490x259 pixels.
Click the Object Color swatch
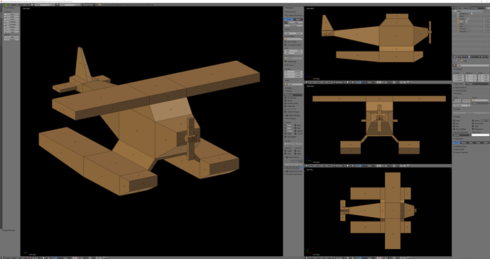[480, 135]
